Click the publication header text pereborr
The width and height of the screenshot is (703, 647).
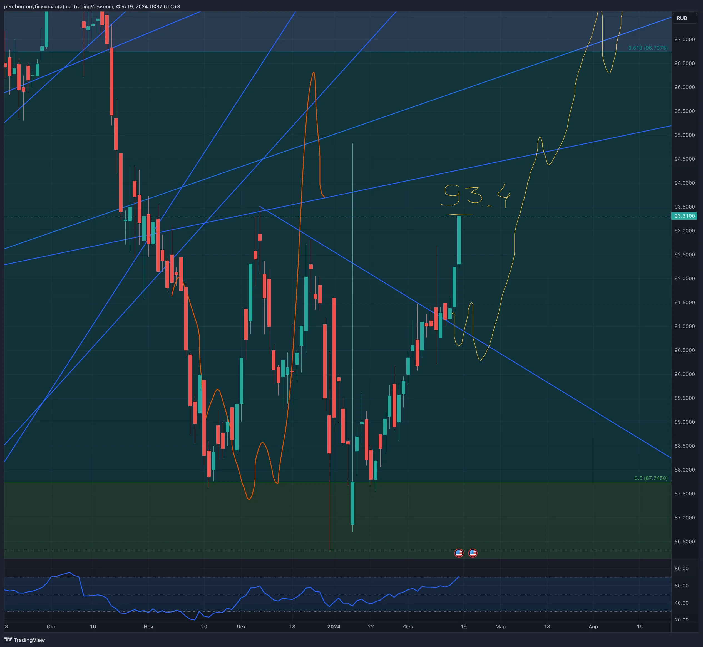[14, 7]
